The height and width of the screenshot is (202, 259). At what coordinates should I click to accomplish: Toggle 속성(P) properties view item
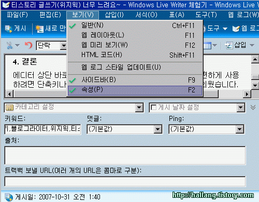pyautogui.click(x=135, y=90)
